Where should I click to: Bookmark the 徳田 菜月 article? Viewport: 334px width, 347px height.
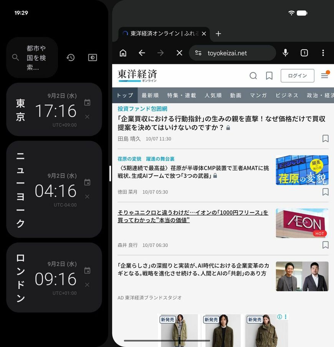[x=326, y=192]
